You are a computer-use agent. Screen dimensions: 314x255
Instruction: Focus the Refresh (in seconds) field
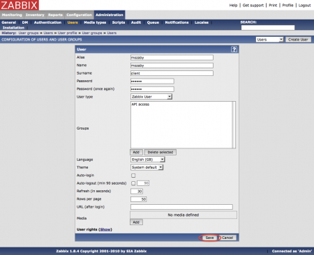[137, 191]
